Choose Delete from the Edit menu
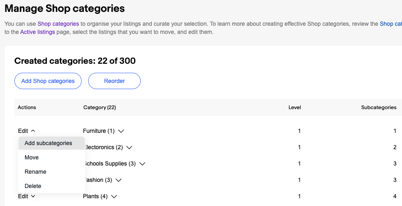402x206 pixels. (33, 186)
